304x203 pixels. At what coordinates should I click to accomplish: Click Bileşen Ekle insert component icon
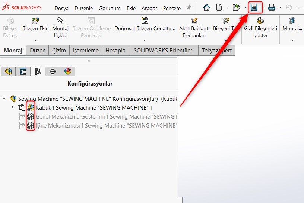(35, 21)
